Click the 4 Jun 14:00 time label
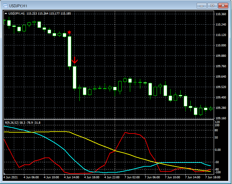 72,177
